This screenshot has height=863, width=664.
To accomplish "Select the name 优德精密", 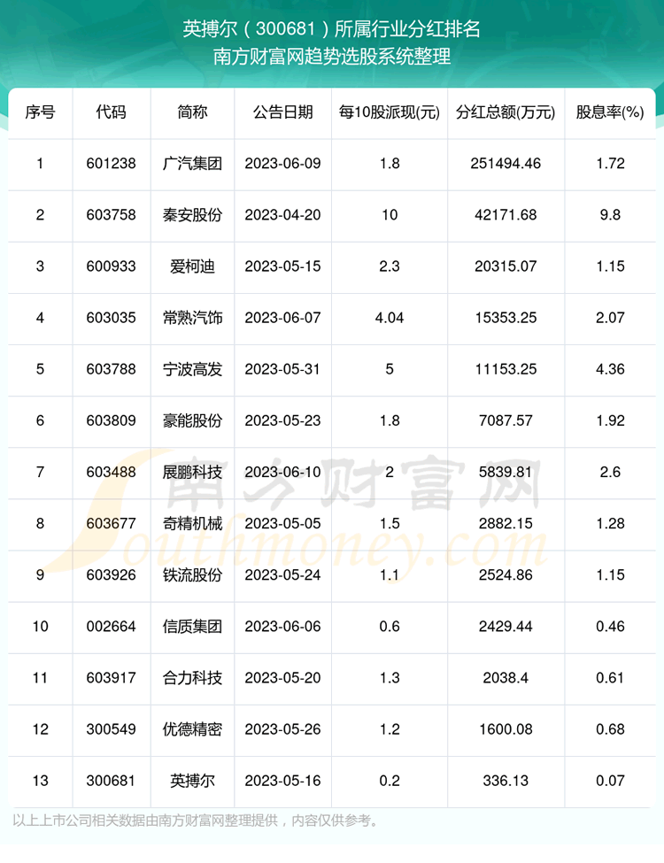I will [x=192, y=729].
